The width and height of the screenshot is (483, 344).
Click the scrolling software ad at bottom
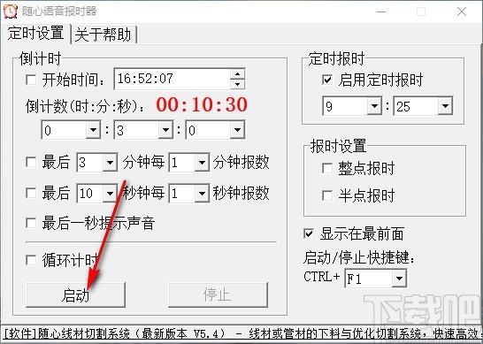pyautogui.click(x=241, y=334)
